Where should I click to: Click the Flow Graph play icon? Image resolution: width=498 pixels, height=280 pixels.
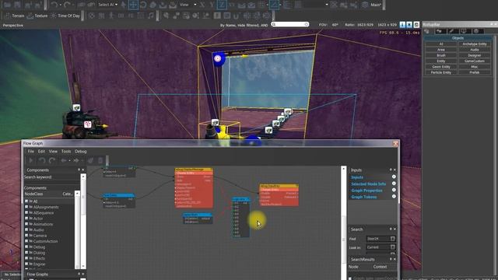click(x=31, y=161)
